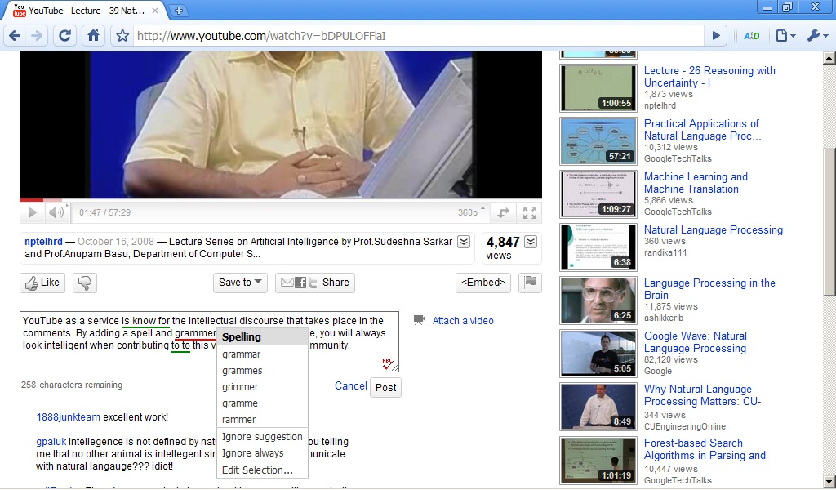Viewport: 836px width, 490px height.
Task: Bookmark this page with star icon
Action: (x=122, y=36)
